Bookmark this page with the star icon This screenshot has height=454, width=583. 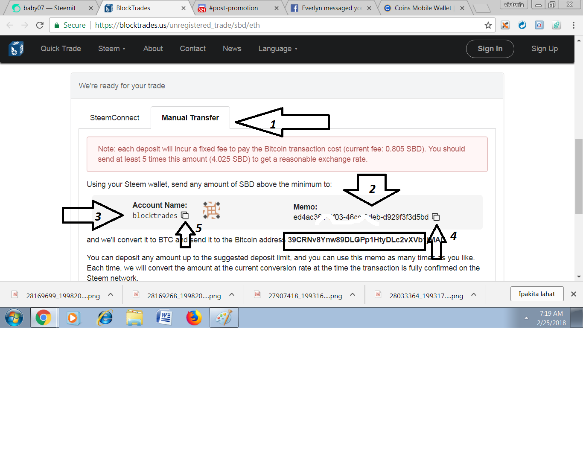488,25
